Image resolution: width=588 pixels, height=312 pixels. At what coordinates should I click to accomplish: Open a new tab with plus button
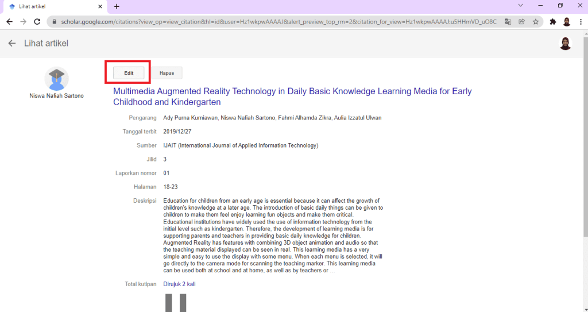click(x=117, y=6)
